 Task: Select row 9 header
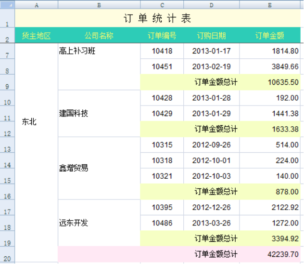coord(7,82)
